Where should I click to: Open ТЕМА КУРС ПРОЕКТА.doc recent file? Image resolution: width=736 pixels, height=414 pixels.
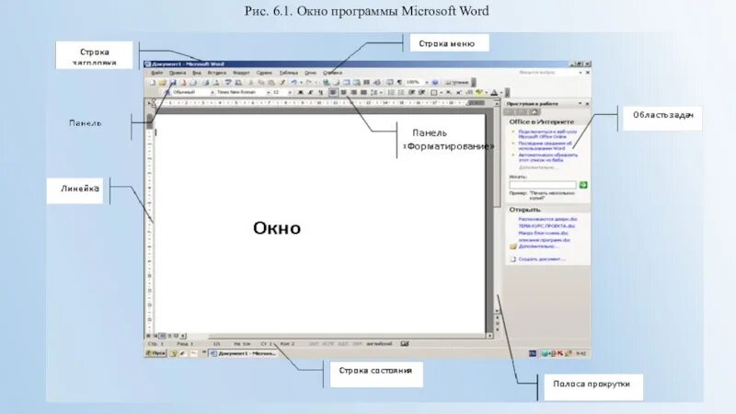pos(546,225)
